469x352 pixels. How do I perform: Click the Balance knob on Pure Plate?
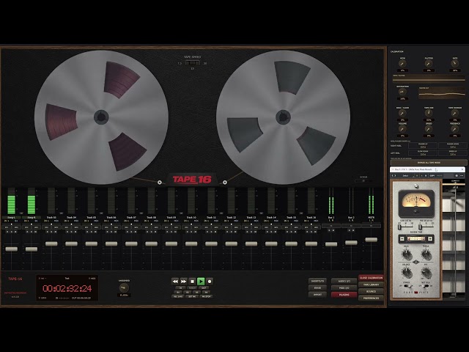pos(407,273)
